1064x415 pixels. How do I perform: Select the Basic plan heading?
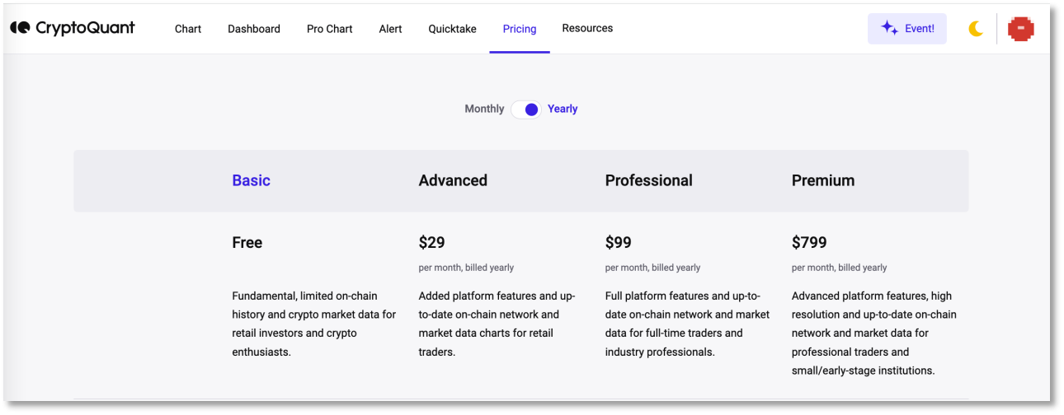click(251, 180)
